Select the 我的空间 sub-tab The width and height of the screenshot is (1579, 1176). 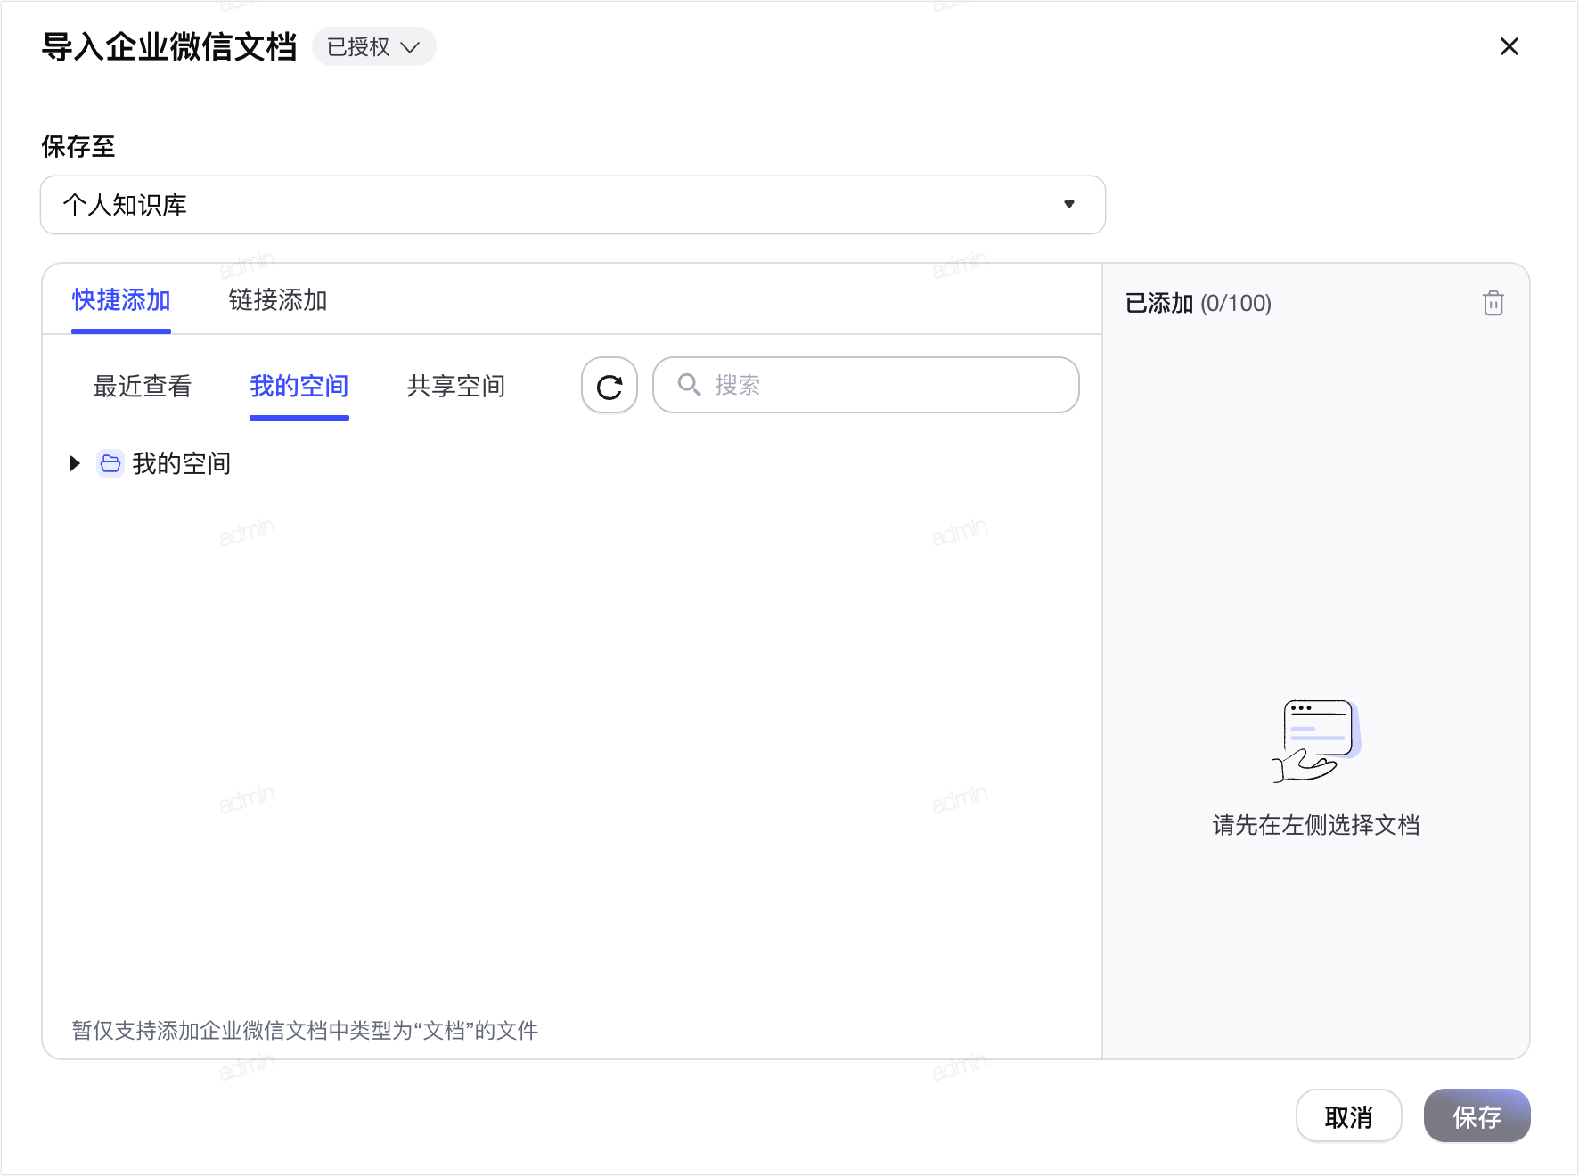[299, 387]
